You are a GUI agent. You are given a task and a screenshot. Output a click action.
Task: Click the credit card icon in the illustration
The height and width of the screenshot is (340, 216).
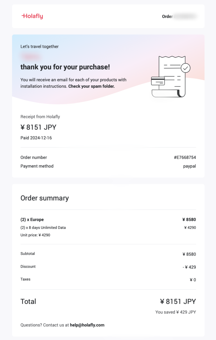pyautogui.click(x=158, y=81)
